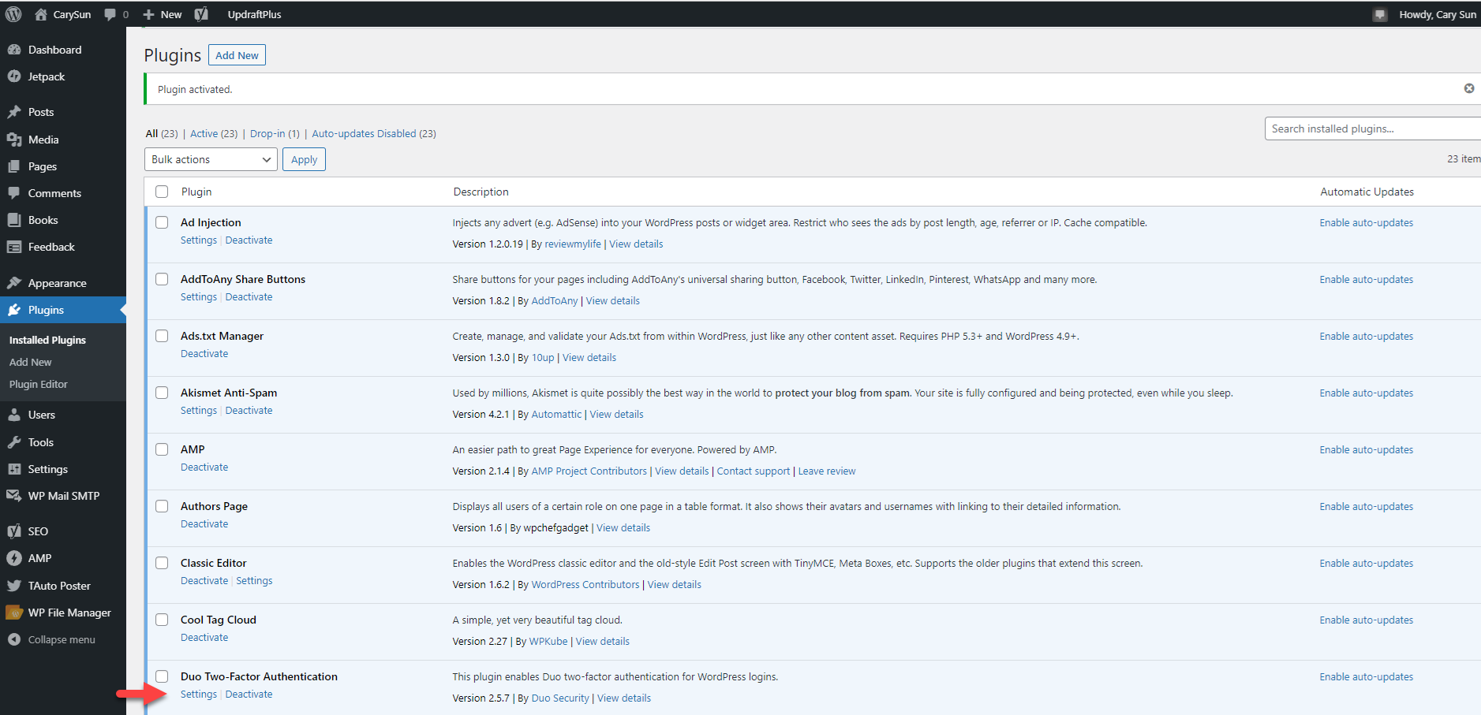1481x715 pixels.
Task: Click the Jetpack icon in sidebar
Action: pyautogui.click(x=14, y=76)
